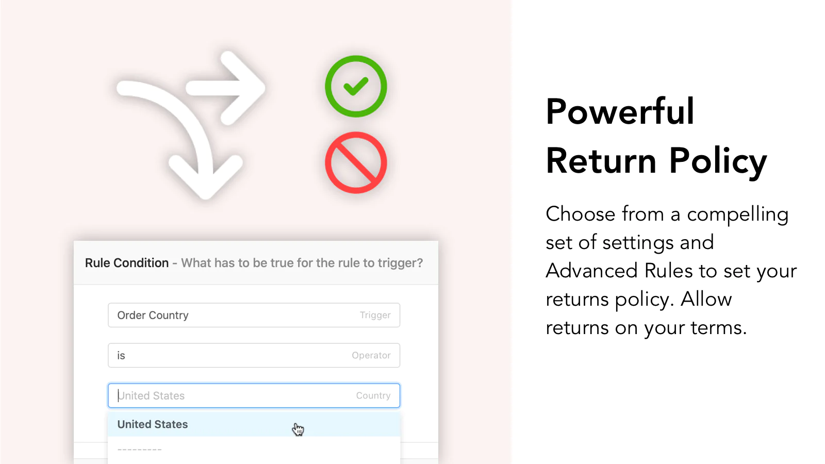
Task: Click the "Choose from a compelling" text line
Action: click(667, 214)
